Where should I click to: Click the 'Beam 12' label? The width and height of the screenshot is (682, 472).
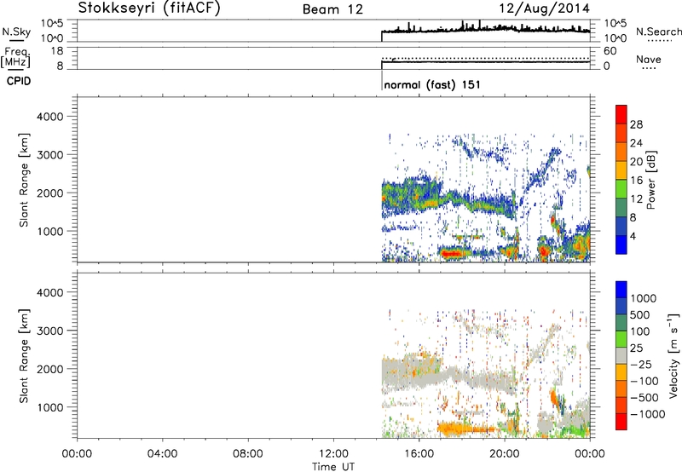[332, 9]
